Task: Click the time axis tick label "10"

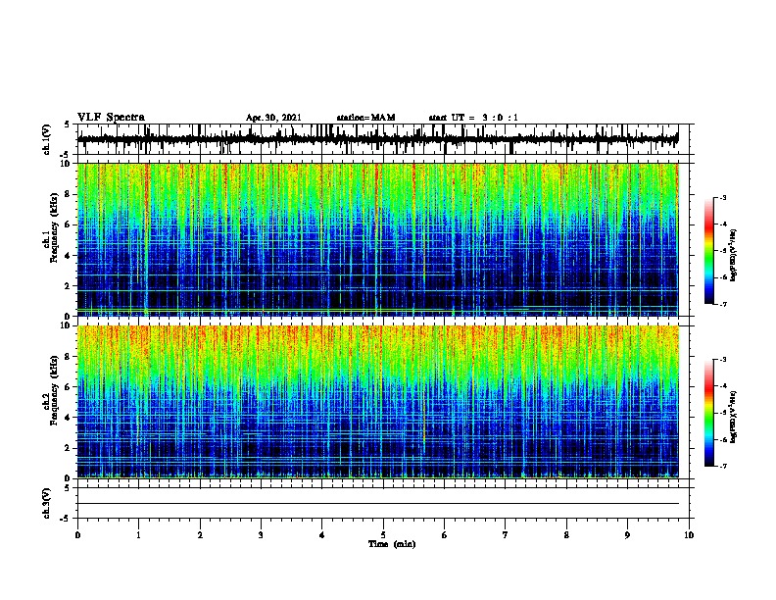Action: pos(689,535)
